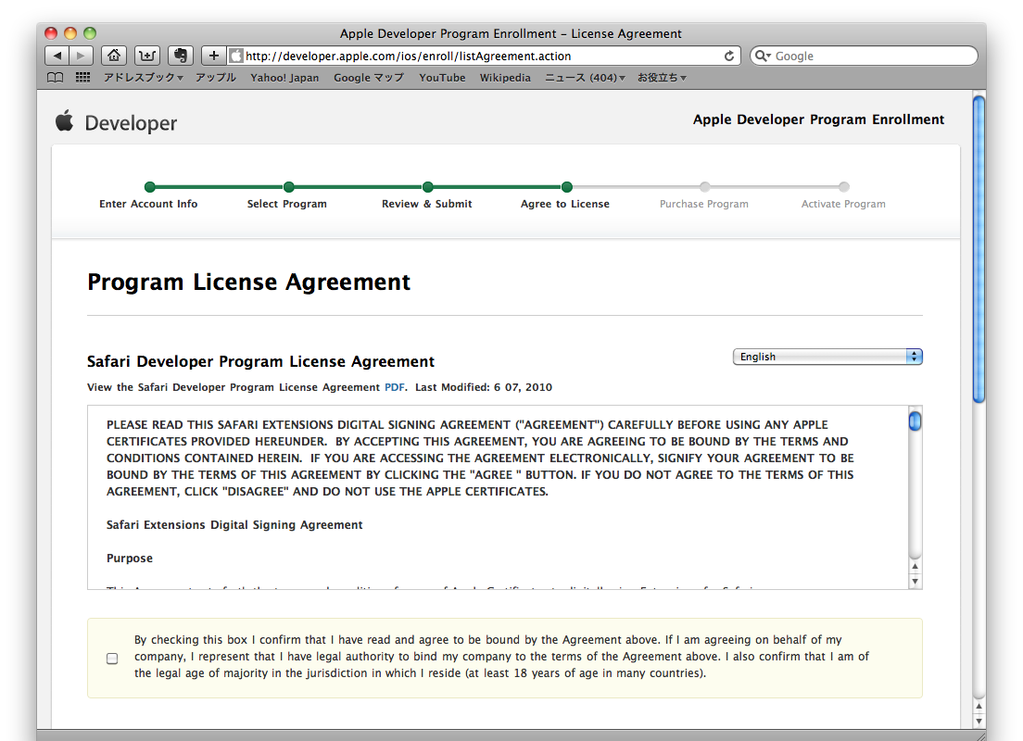Click the plus Add Bookmark button
The width and height of the screenshot is (1023, 741).
click(213, 56)
